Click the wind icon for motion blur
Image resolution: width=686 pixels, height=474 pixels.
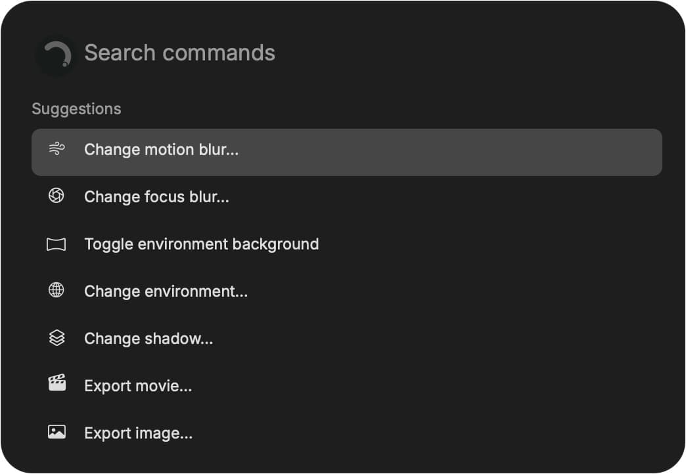(x=57, y=149)
